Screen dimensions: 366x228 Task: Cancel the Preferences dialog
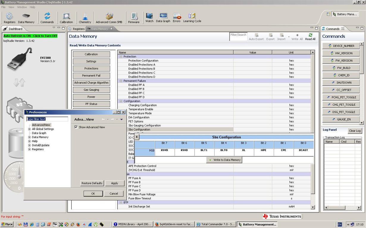tap(114, 194)
